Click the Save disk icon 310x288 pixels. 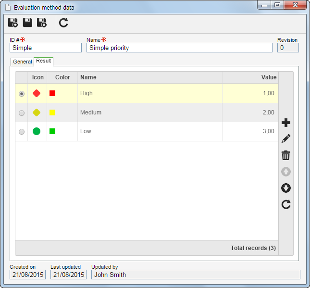pos(27,23)
